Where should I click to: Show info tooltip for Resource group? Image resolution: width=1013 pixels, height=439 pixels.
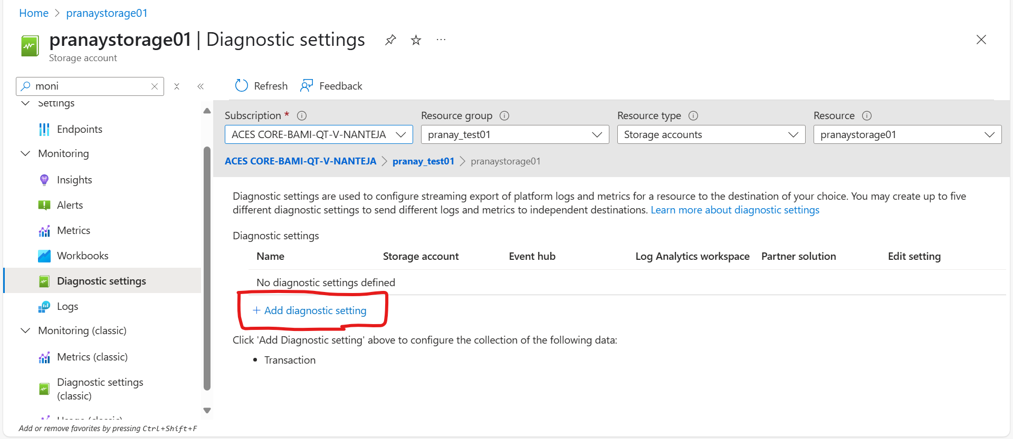pyautogui.click(x=504, y=115)
